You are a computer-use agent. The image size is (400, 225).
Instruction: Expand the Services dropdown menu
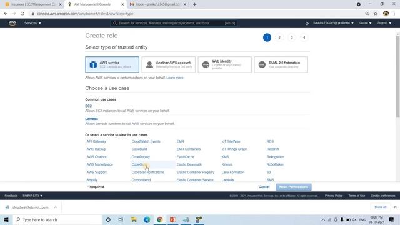pos(32,23)
